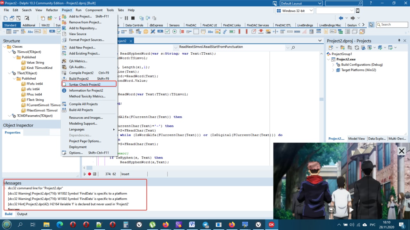Click the play macro triangle below the editor
The image size is (410, 230).
point(85,174)
